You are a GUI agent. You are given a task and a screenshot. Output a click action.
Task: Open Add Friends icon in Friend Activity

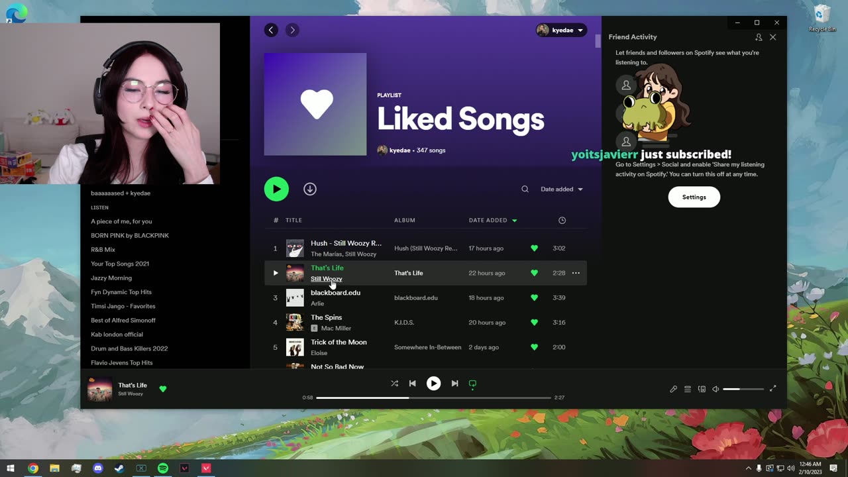pyautogui.click(x=759, y=37)
